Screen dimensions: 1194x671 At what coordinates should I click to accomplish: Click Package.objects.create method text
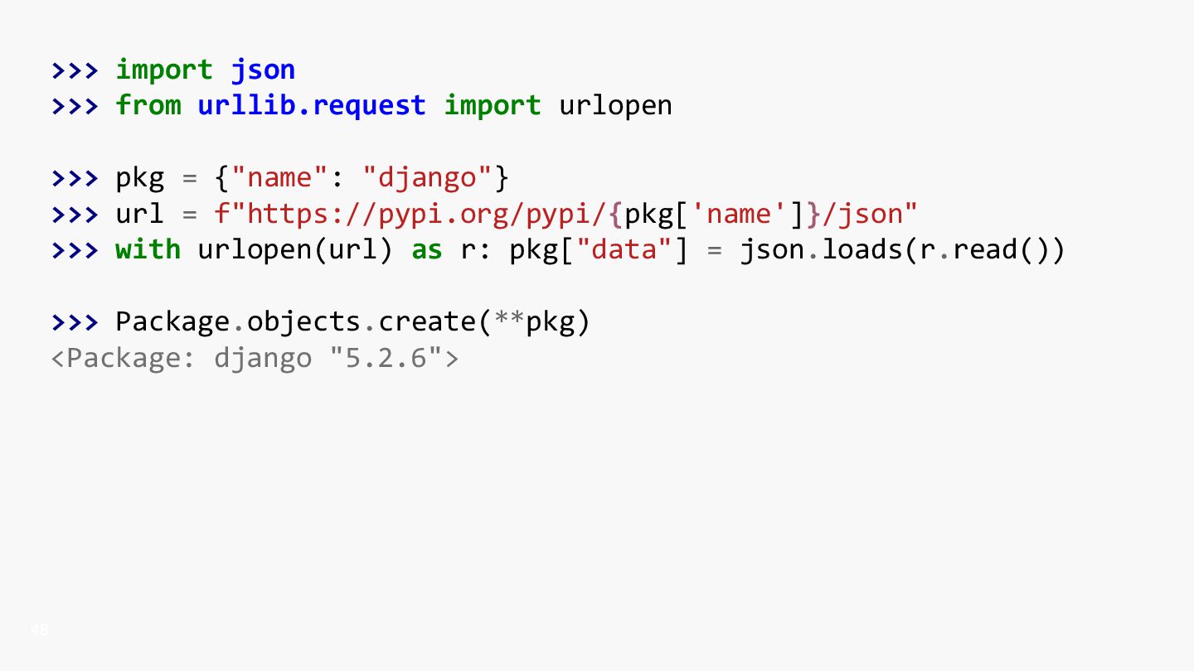pyautogui.click(x=296, y=322)
